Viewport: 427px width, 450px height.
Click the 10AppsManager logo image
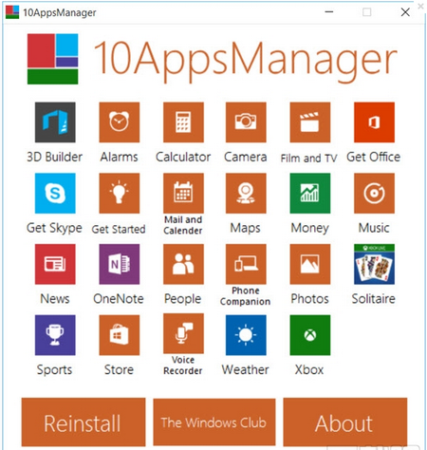[x=52, y=59]
